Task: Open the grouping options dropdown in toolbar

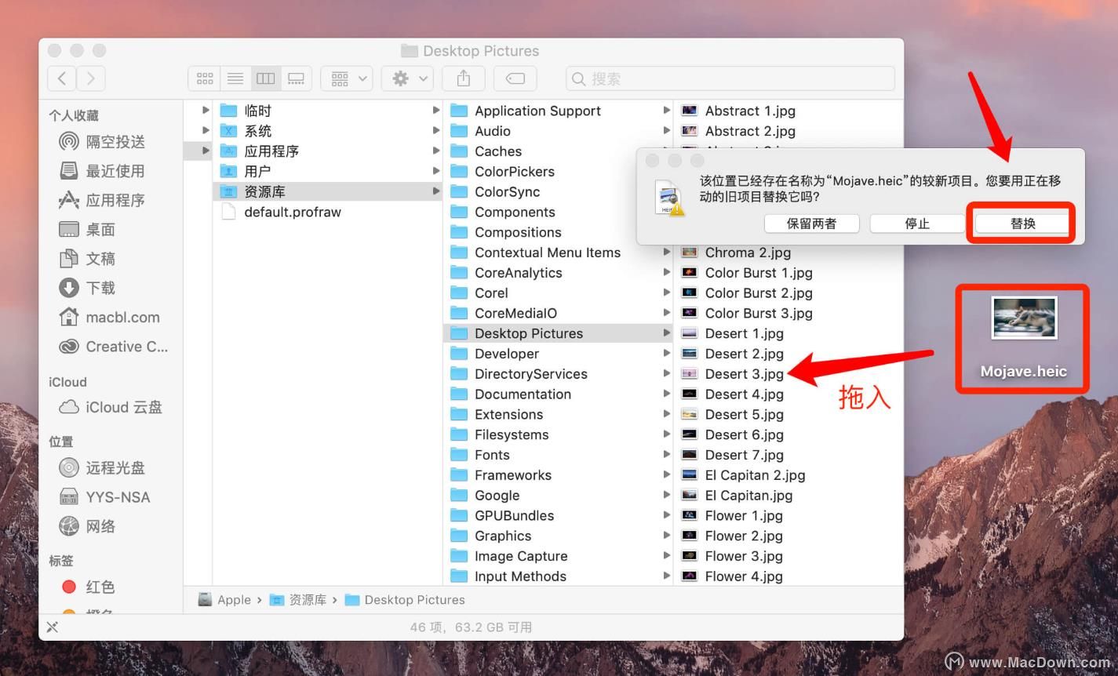Action: [346, 78]
